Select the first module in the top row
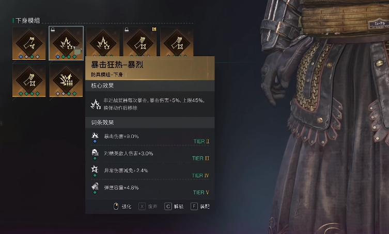389x234 pixels. coord(29,43)
